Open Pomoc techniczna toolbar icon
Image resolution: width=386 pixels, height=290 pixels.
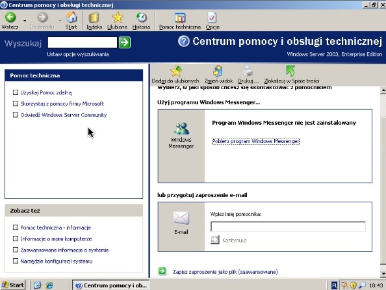tap(180, 21)
